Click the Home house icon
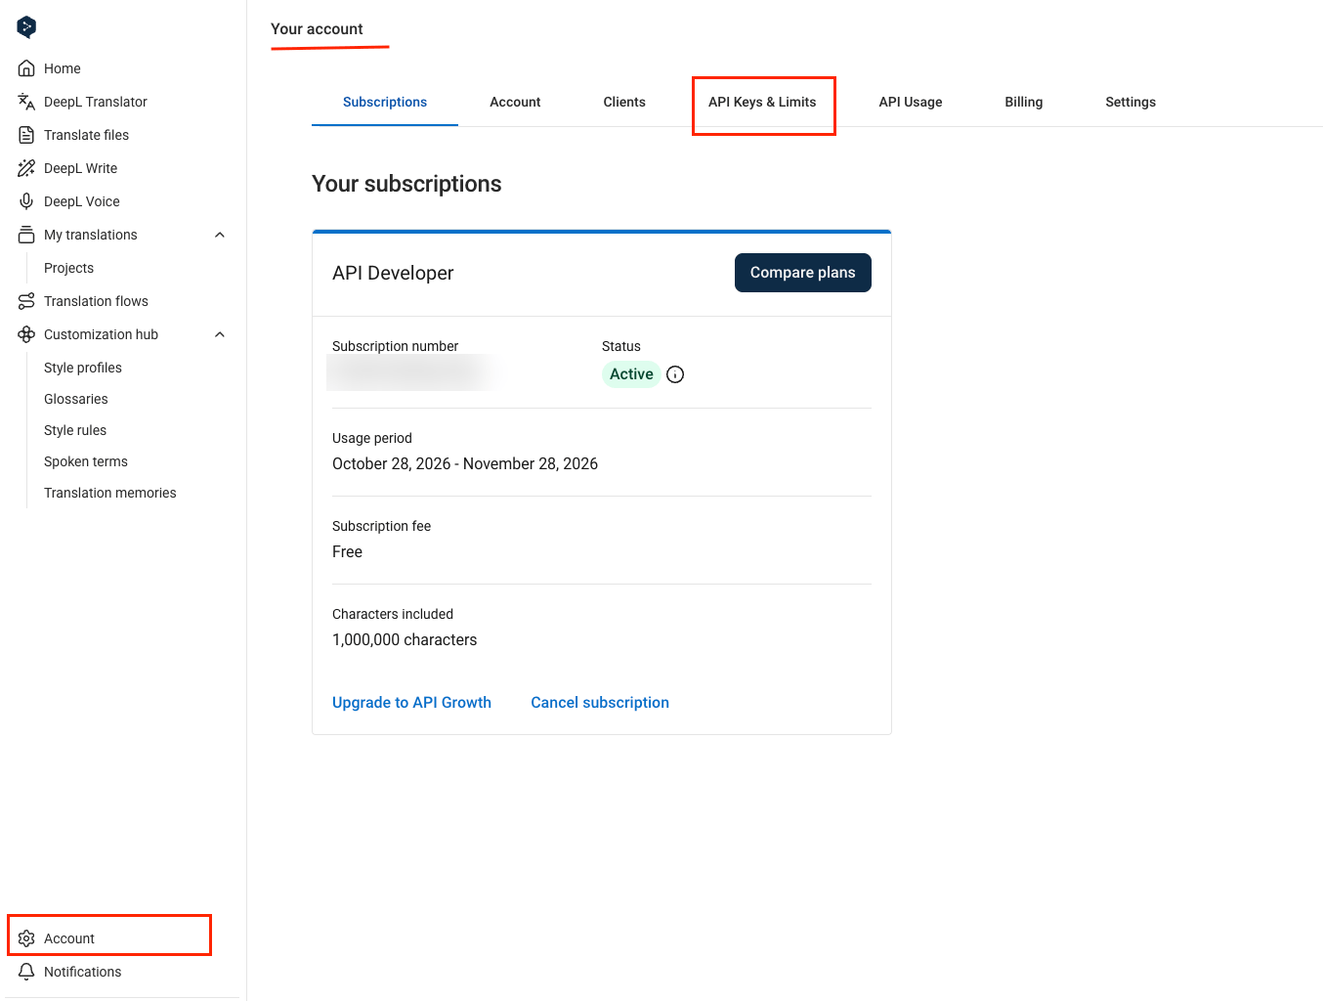Image resolution: width=1323 pixels, height=1001 pixels. (x=26, y=68)
